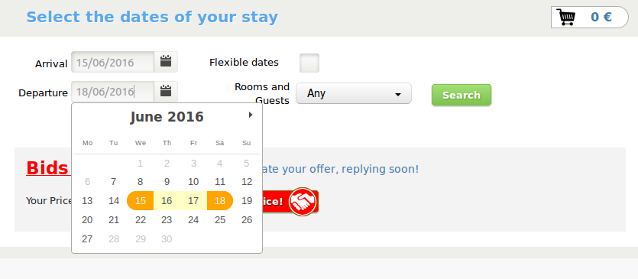Viewport: 638px width, 279px height.
Task: Choose June 27 in the calendar
Action: coord(87,238)
